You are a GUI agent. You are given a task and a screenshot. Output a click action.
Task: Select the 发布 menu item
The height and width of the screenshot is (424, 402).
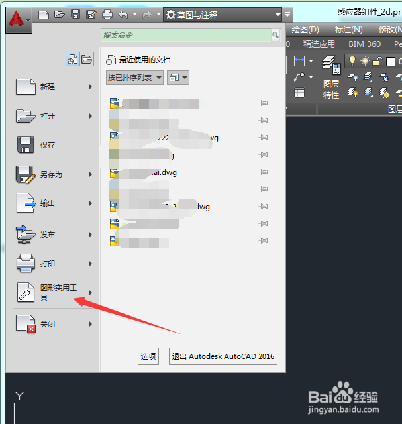(54, 235)
